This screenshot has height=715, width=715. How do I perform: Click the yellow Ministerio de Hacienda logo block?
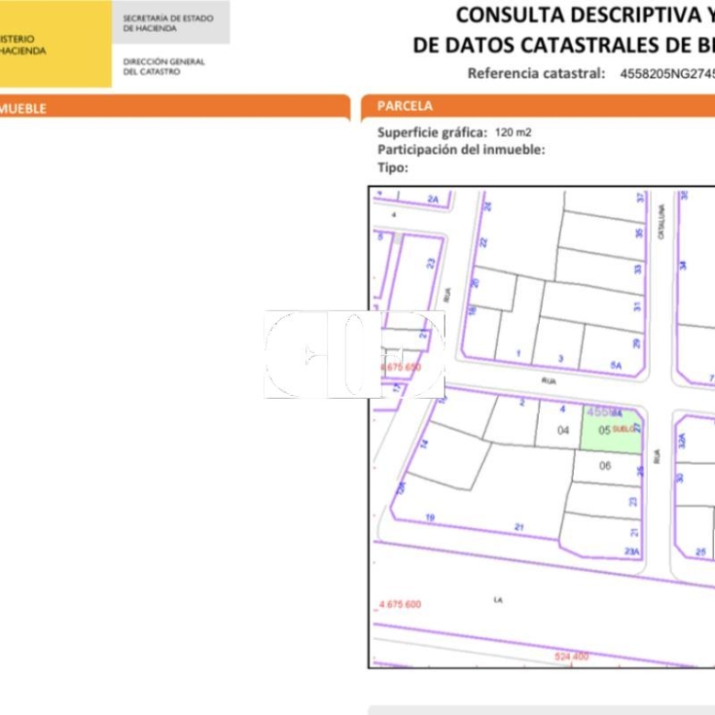(x=56, y=43)
